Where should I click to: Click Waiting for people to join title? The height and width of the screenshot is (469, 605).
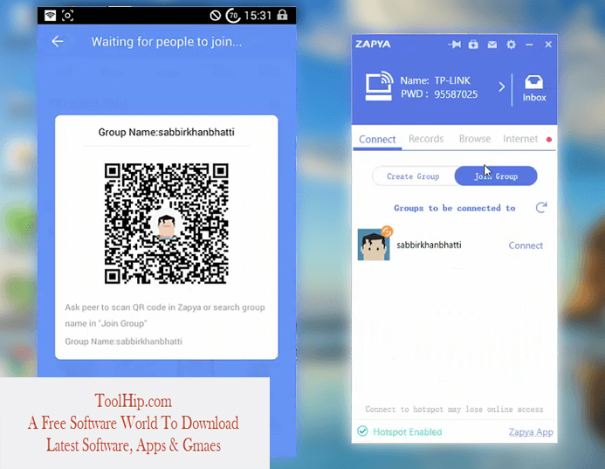click(166, 42)
